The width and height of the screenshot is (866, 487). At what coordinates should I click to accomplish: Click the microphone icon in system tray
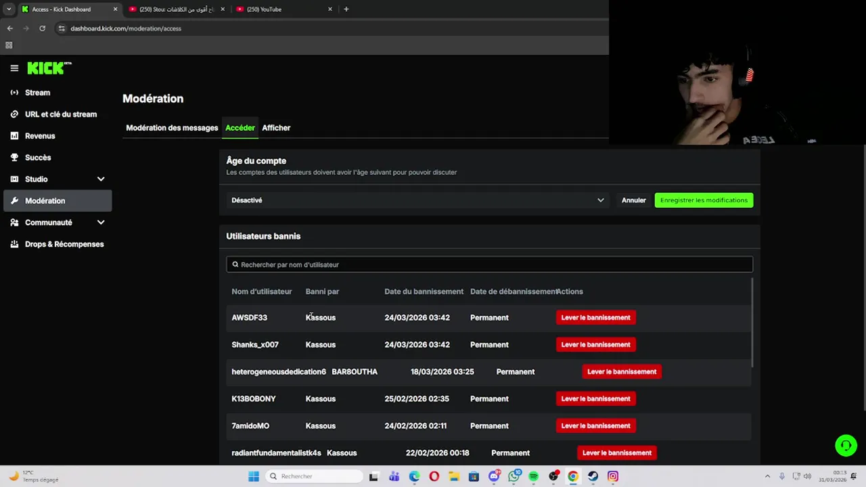[x=782, y=476]
